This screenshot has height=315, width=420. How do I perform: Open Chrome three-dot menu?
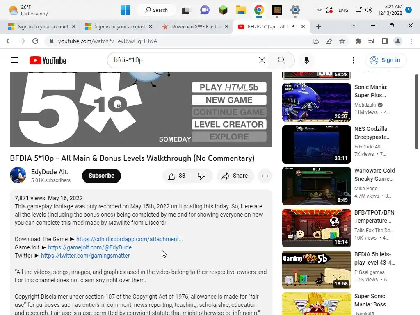coord(411,41)
